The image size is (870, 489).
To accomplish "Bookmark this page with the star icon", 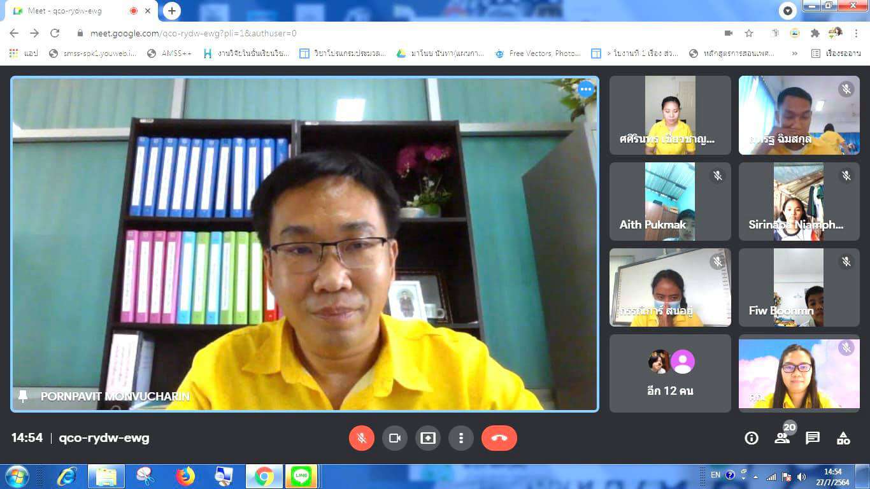I will pyautogui.click(x=749, y=33).
